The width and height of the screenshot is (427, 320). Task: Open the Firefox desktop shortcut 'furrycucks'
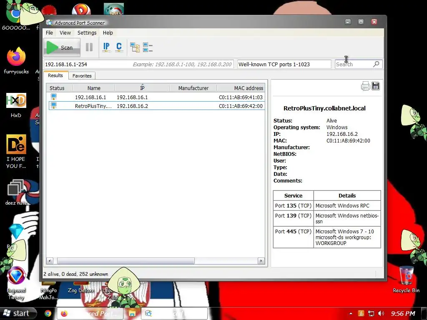pos(16,61)
